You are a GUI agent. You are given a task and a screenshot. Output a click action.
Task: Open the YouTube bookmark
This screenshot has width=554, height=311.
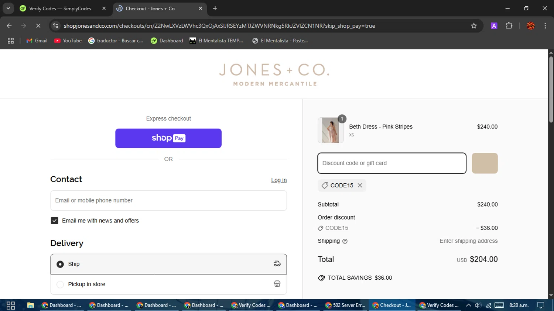[x=68, y=41]
